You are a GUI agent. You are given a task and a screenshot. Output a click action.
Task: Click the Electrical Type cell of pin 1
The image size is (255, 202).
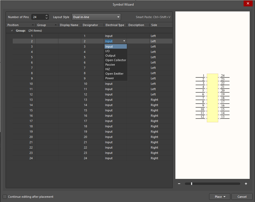[x=115, y=36]
